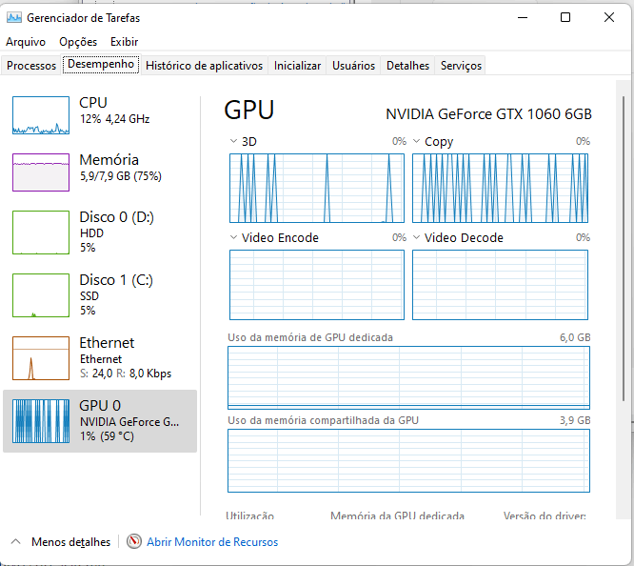Click the Menos detalhes button text
This screenshot has height=566, width=634.
[70, 542]
